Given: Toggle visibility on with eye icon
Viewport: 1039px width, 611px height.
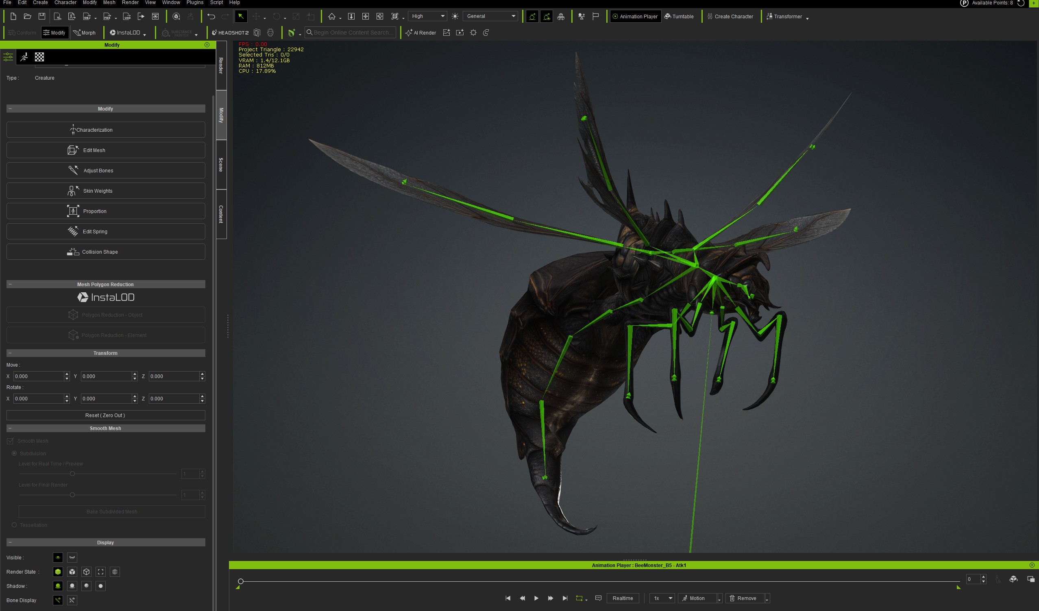Looking at the screenshot, I should (58, 557).
